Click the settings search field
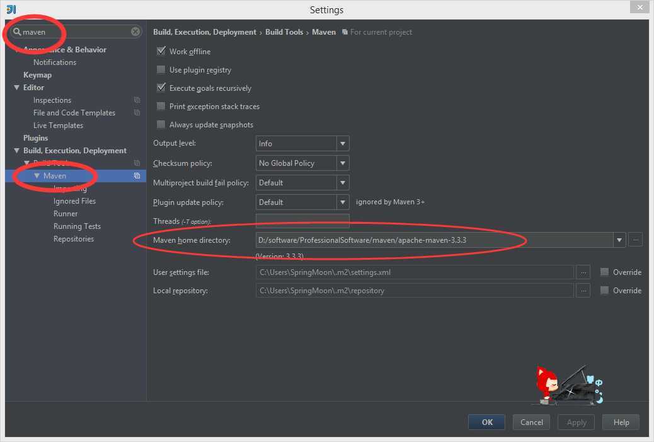Image resolution: width=654 pixels, height=442 pixels. pyautogui.click(x=76, y=32)
